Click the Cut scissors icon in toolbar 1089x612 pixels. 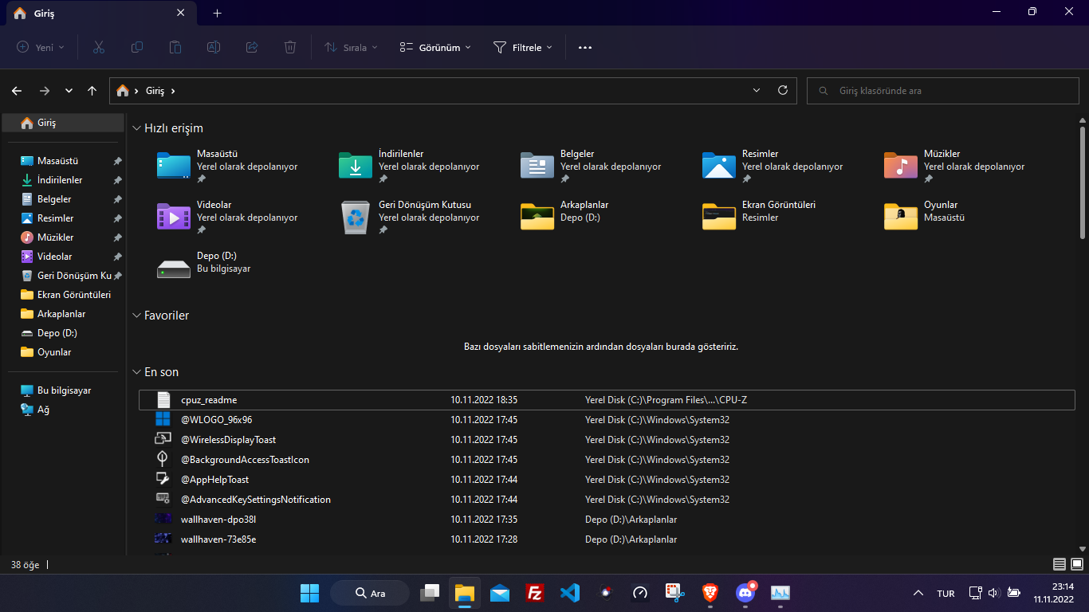pyautogui.click(x=99, y=48)
